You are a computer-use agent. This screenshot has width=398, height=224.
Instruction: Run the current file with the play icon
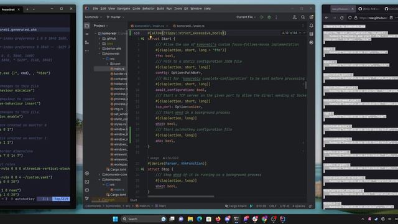[262, 17]
